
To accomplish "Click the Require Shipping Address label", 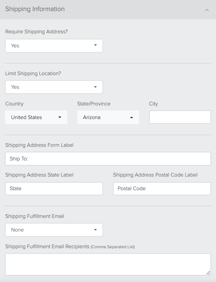I will pyautogui.click(x=36, y=32).
